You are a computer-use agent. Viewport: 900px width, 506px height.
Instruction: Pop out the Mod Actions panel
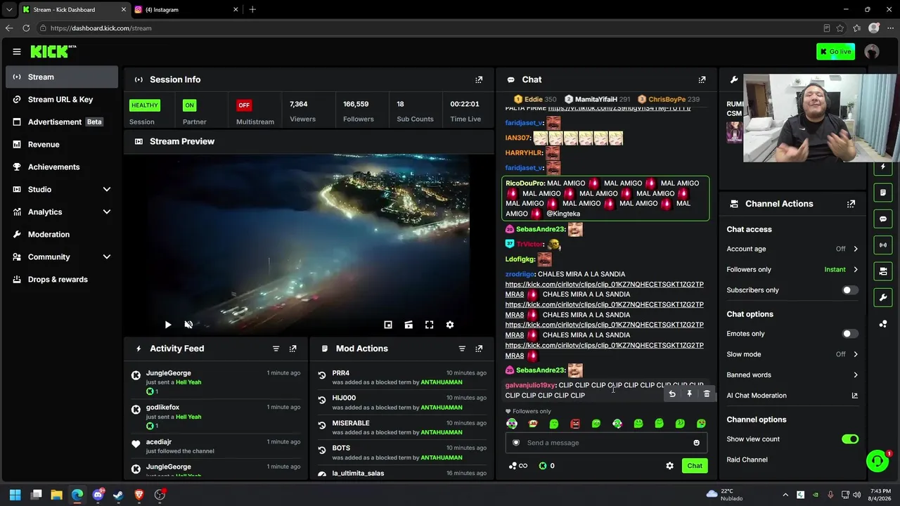[x=479, y=349]
